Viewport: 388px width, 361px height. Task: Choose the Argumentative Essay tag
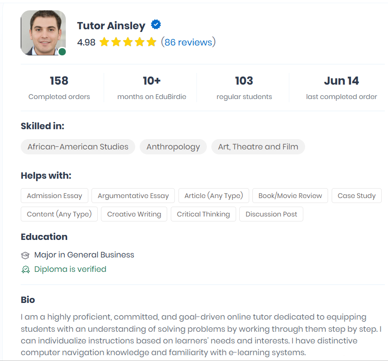[133, 196]
